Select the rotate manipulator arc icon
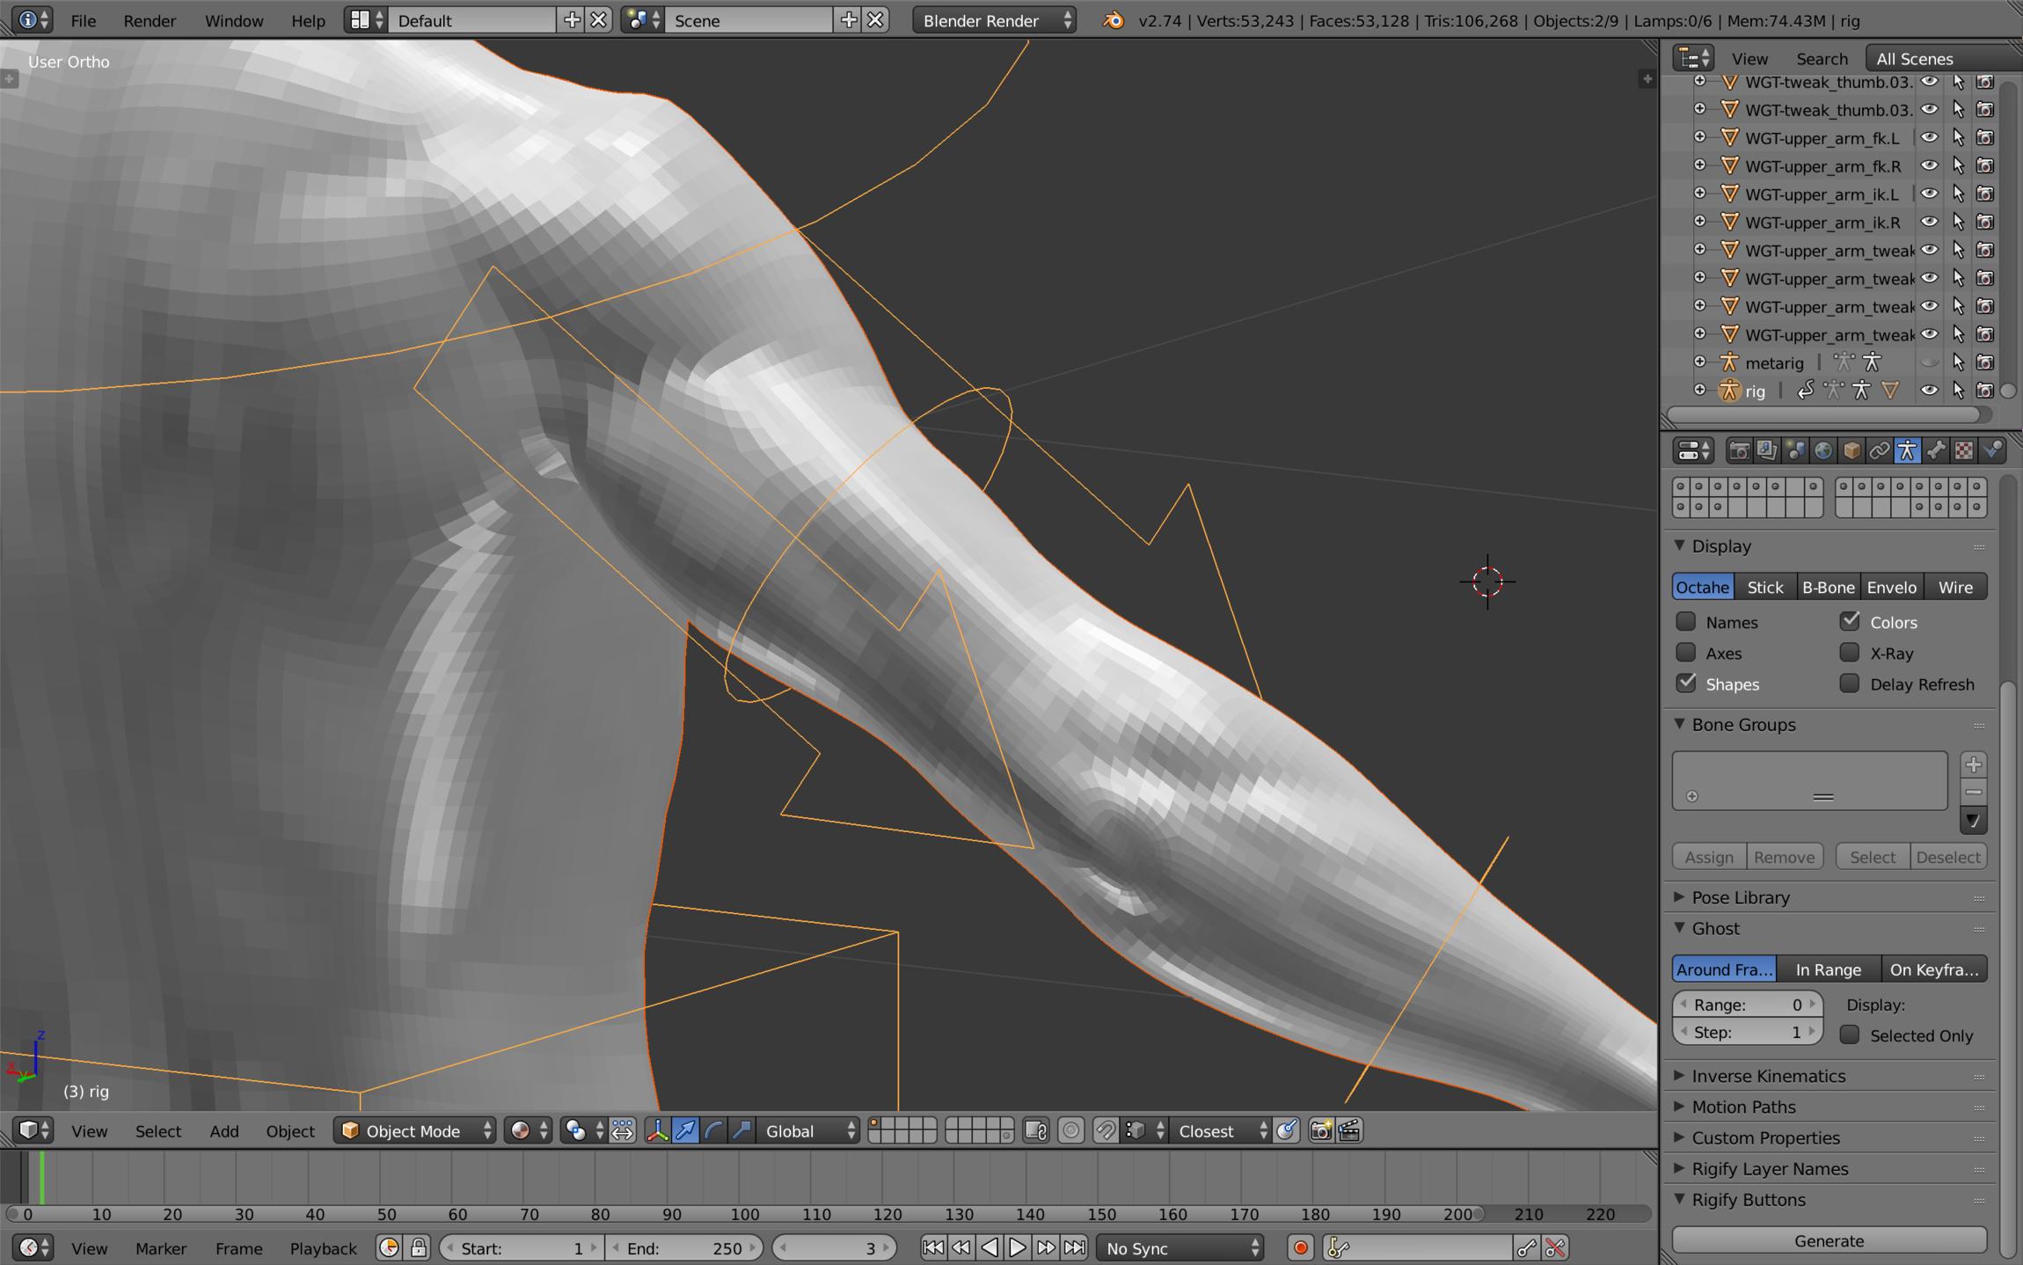 click(x=713, y=1130)
